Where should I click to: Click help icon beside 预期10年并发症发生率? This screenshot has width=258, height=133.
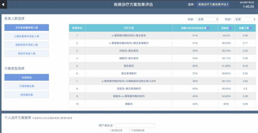tap(209, 28)
